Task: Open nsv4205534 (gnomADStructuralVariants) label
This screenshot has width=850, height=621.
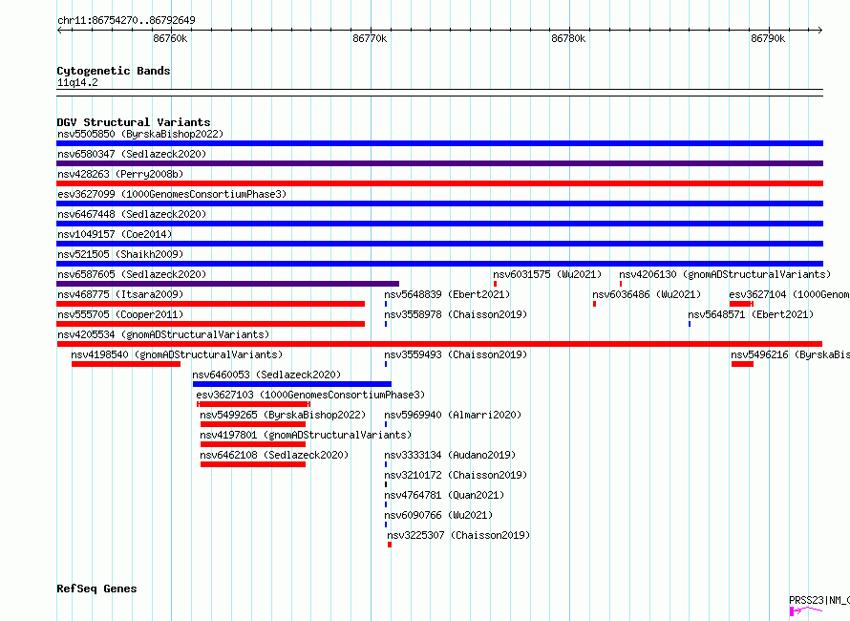Action: 163,334
